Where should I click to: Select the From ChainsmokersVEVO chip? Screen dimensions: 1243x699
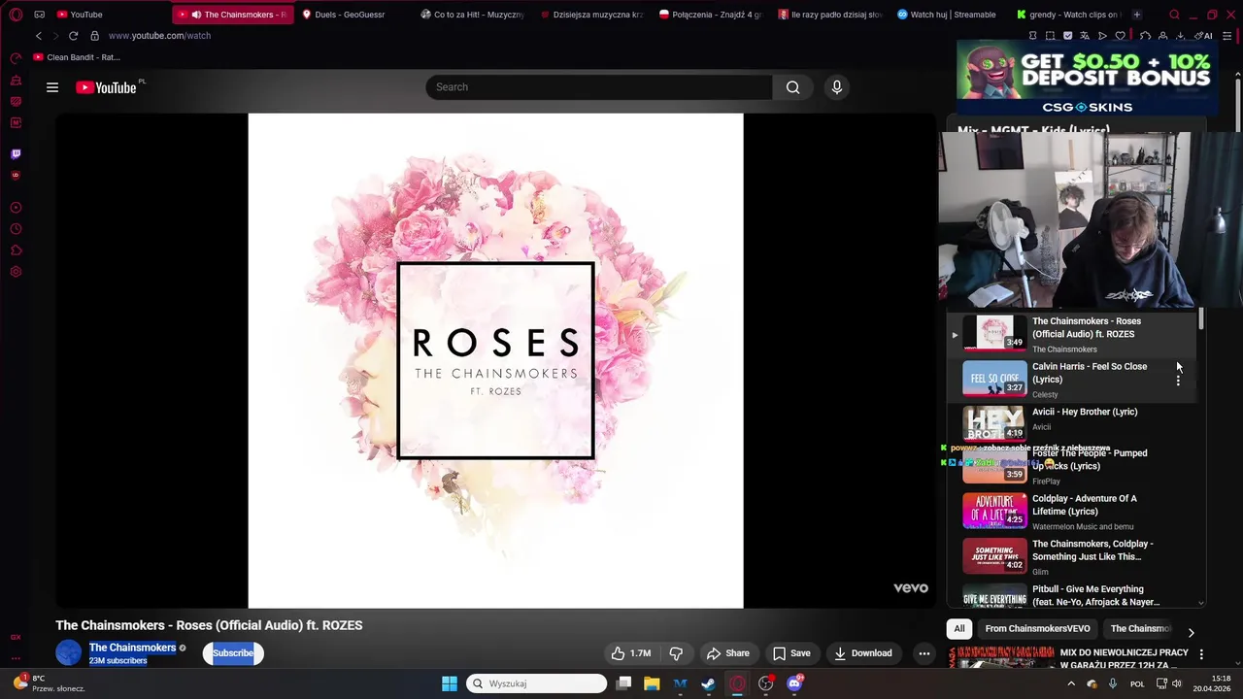pyautogui.click(x=1037, y=629)
